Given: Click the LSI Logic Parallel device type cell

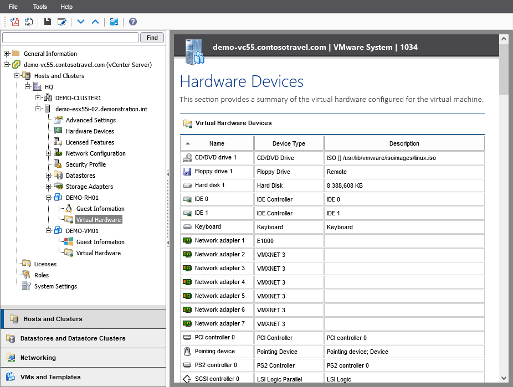Looking at the screenshot, I should pyautogui.click(x=289, y=379).
